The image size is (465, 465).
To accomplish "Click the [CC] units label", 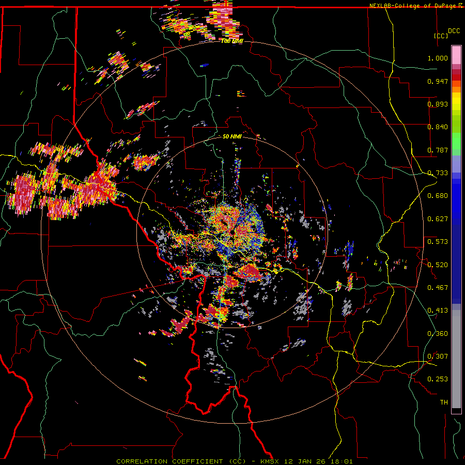I will click(x=441, y=36).
